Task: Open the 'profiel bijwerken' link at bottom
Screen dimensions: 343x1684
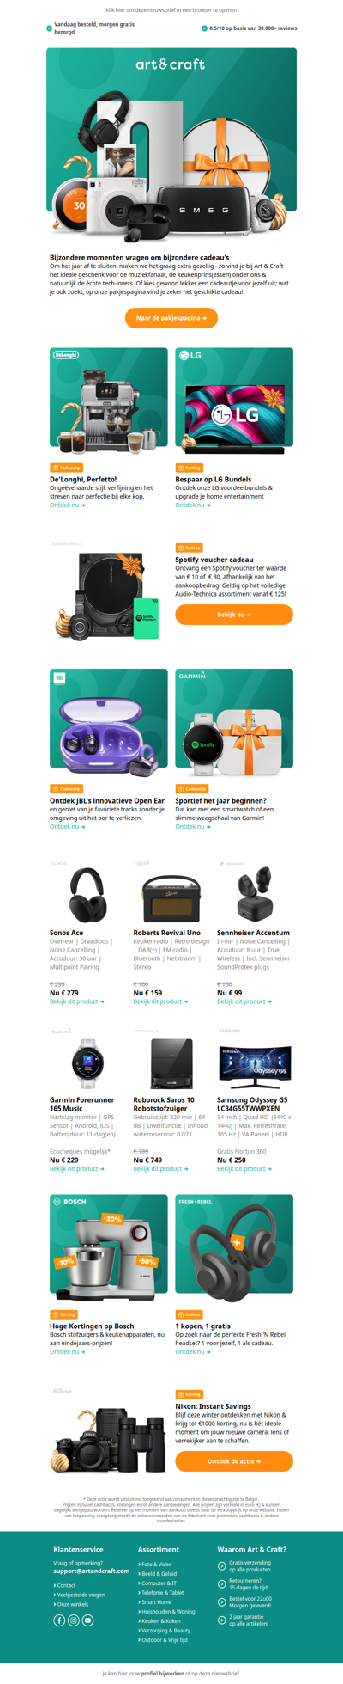Action: click(x=162, y=1673)
